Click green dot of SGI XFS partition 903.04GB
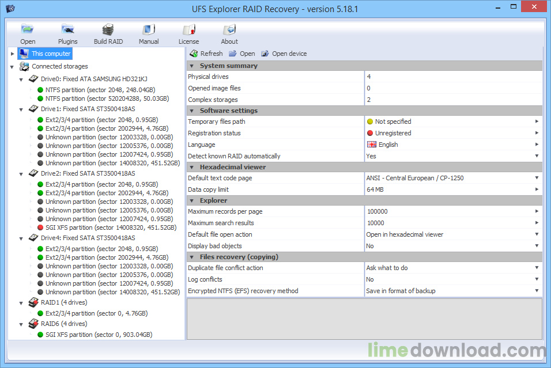The image size is (551, 368). (x=40, y=335)
